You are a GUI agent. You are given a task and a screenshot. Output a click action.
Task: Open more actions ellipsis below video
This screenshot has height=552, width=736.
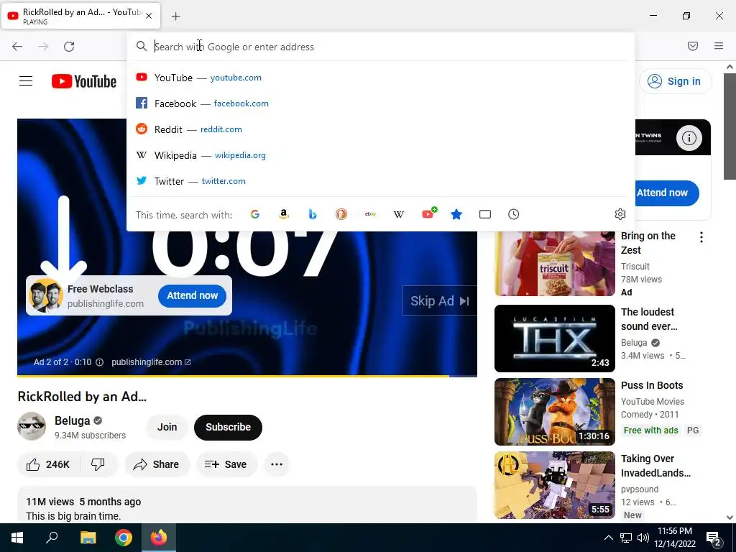tap(277, 465)
